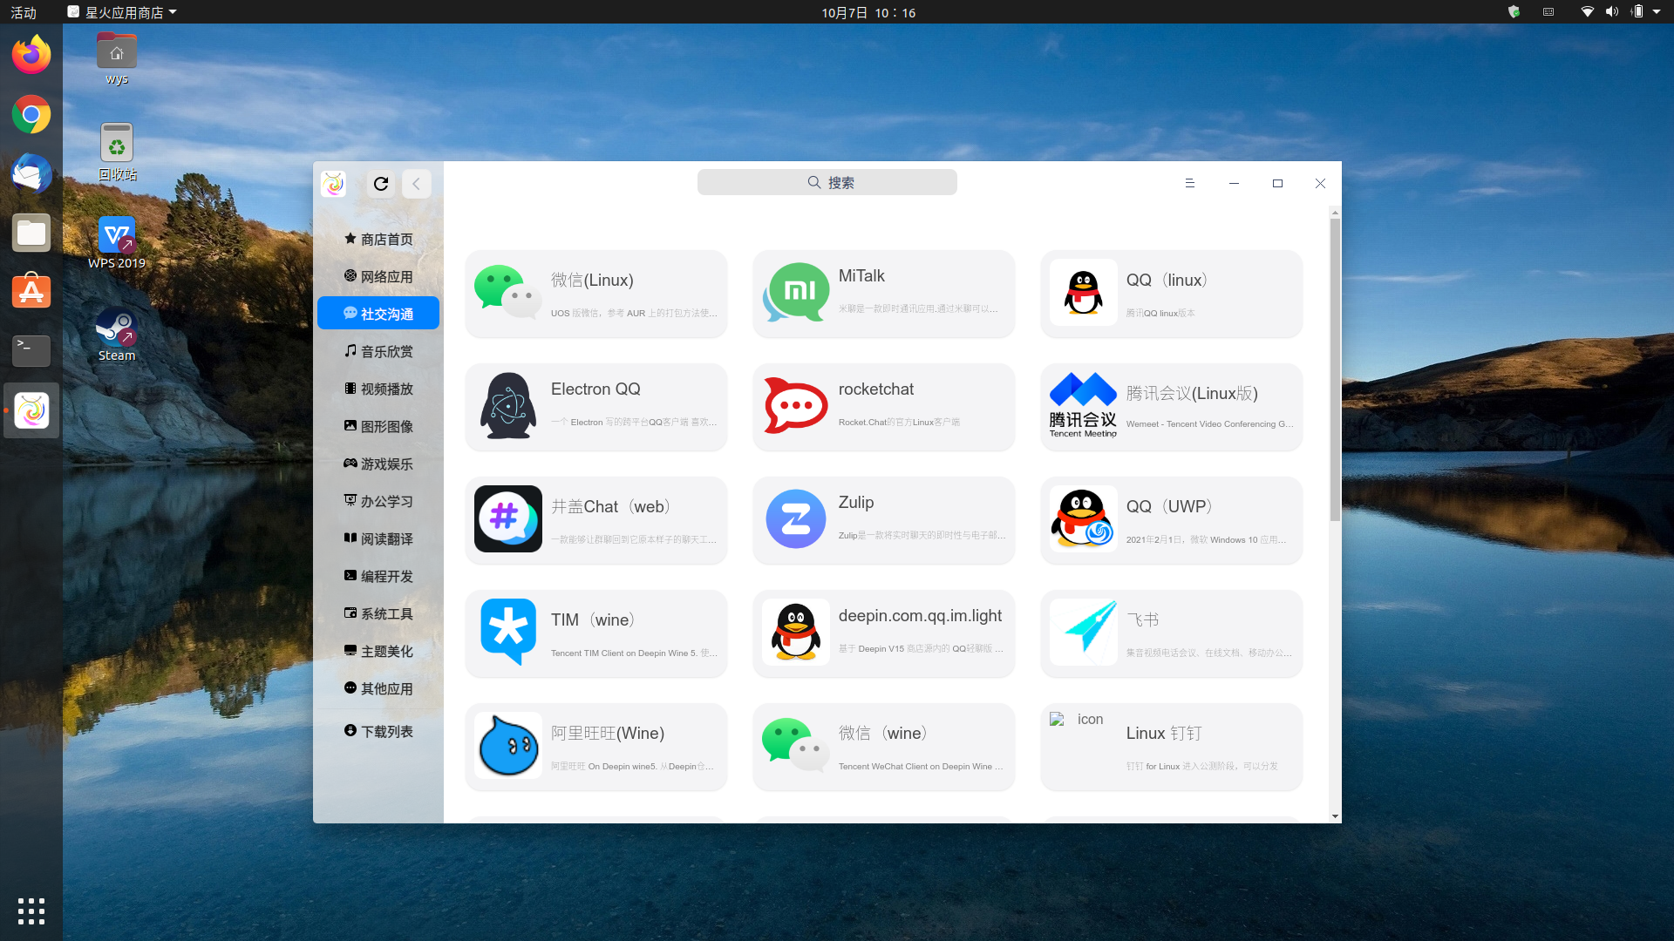1674x941 pixels.
Task: Select the 编程开发 category
Action: [378, 576]
